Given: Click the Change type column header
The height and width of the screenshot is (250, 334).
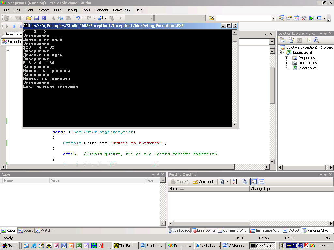Looking at the screenshot, I should coord(291,189).
